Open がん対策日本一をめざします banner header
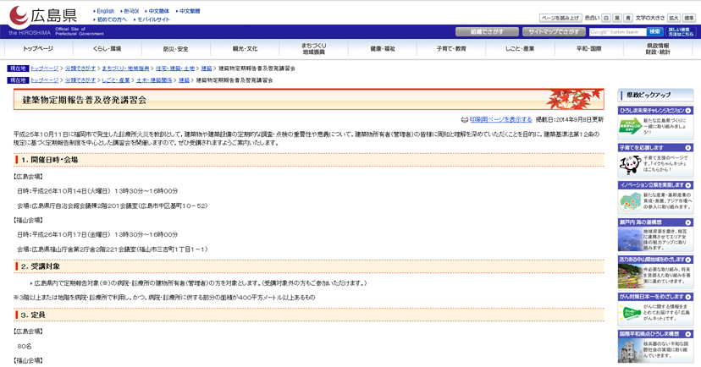 (x=655, y=297)
